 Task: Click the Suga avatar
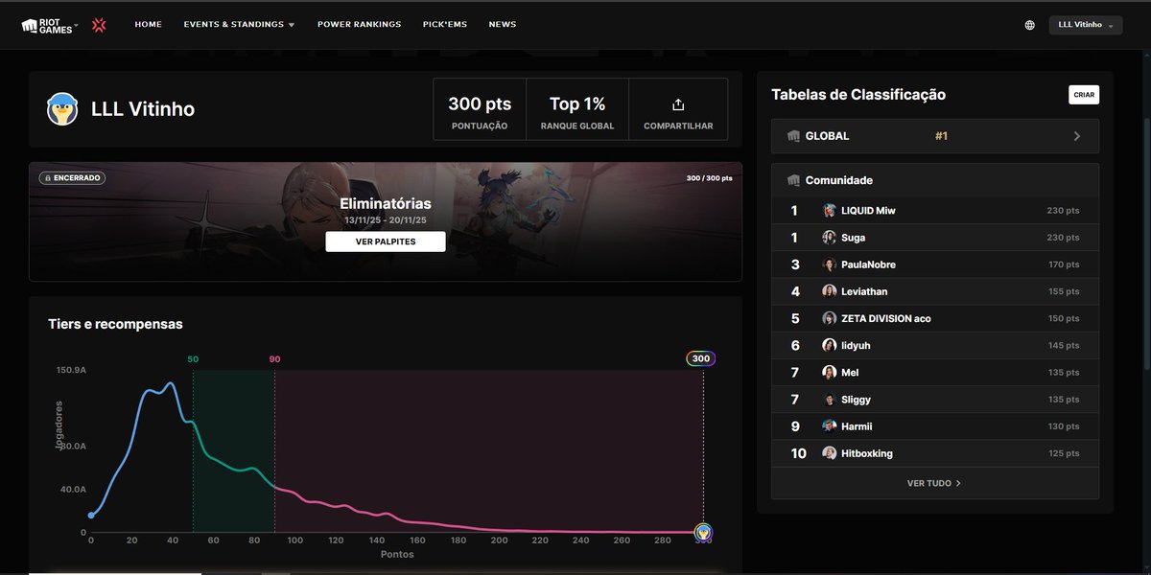click(x=829, y=238)
